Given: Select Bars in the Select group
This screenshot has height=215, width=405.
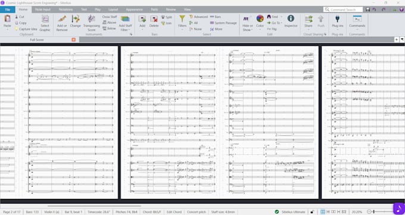Looking at the screenshot, I should (216, 17).
